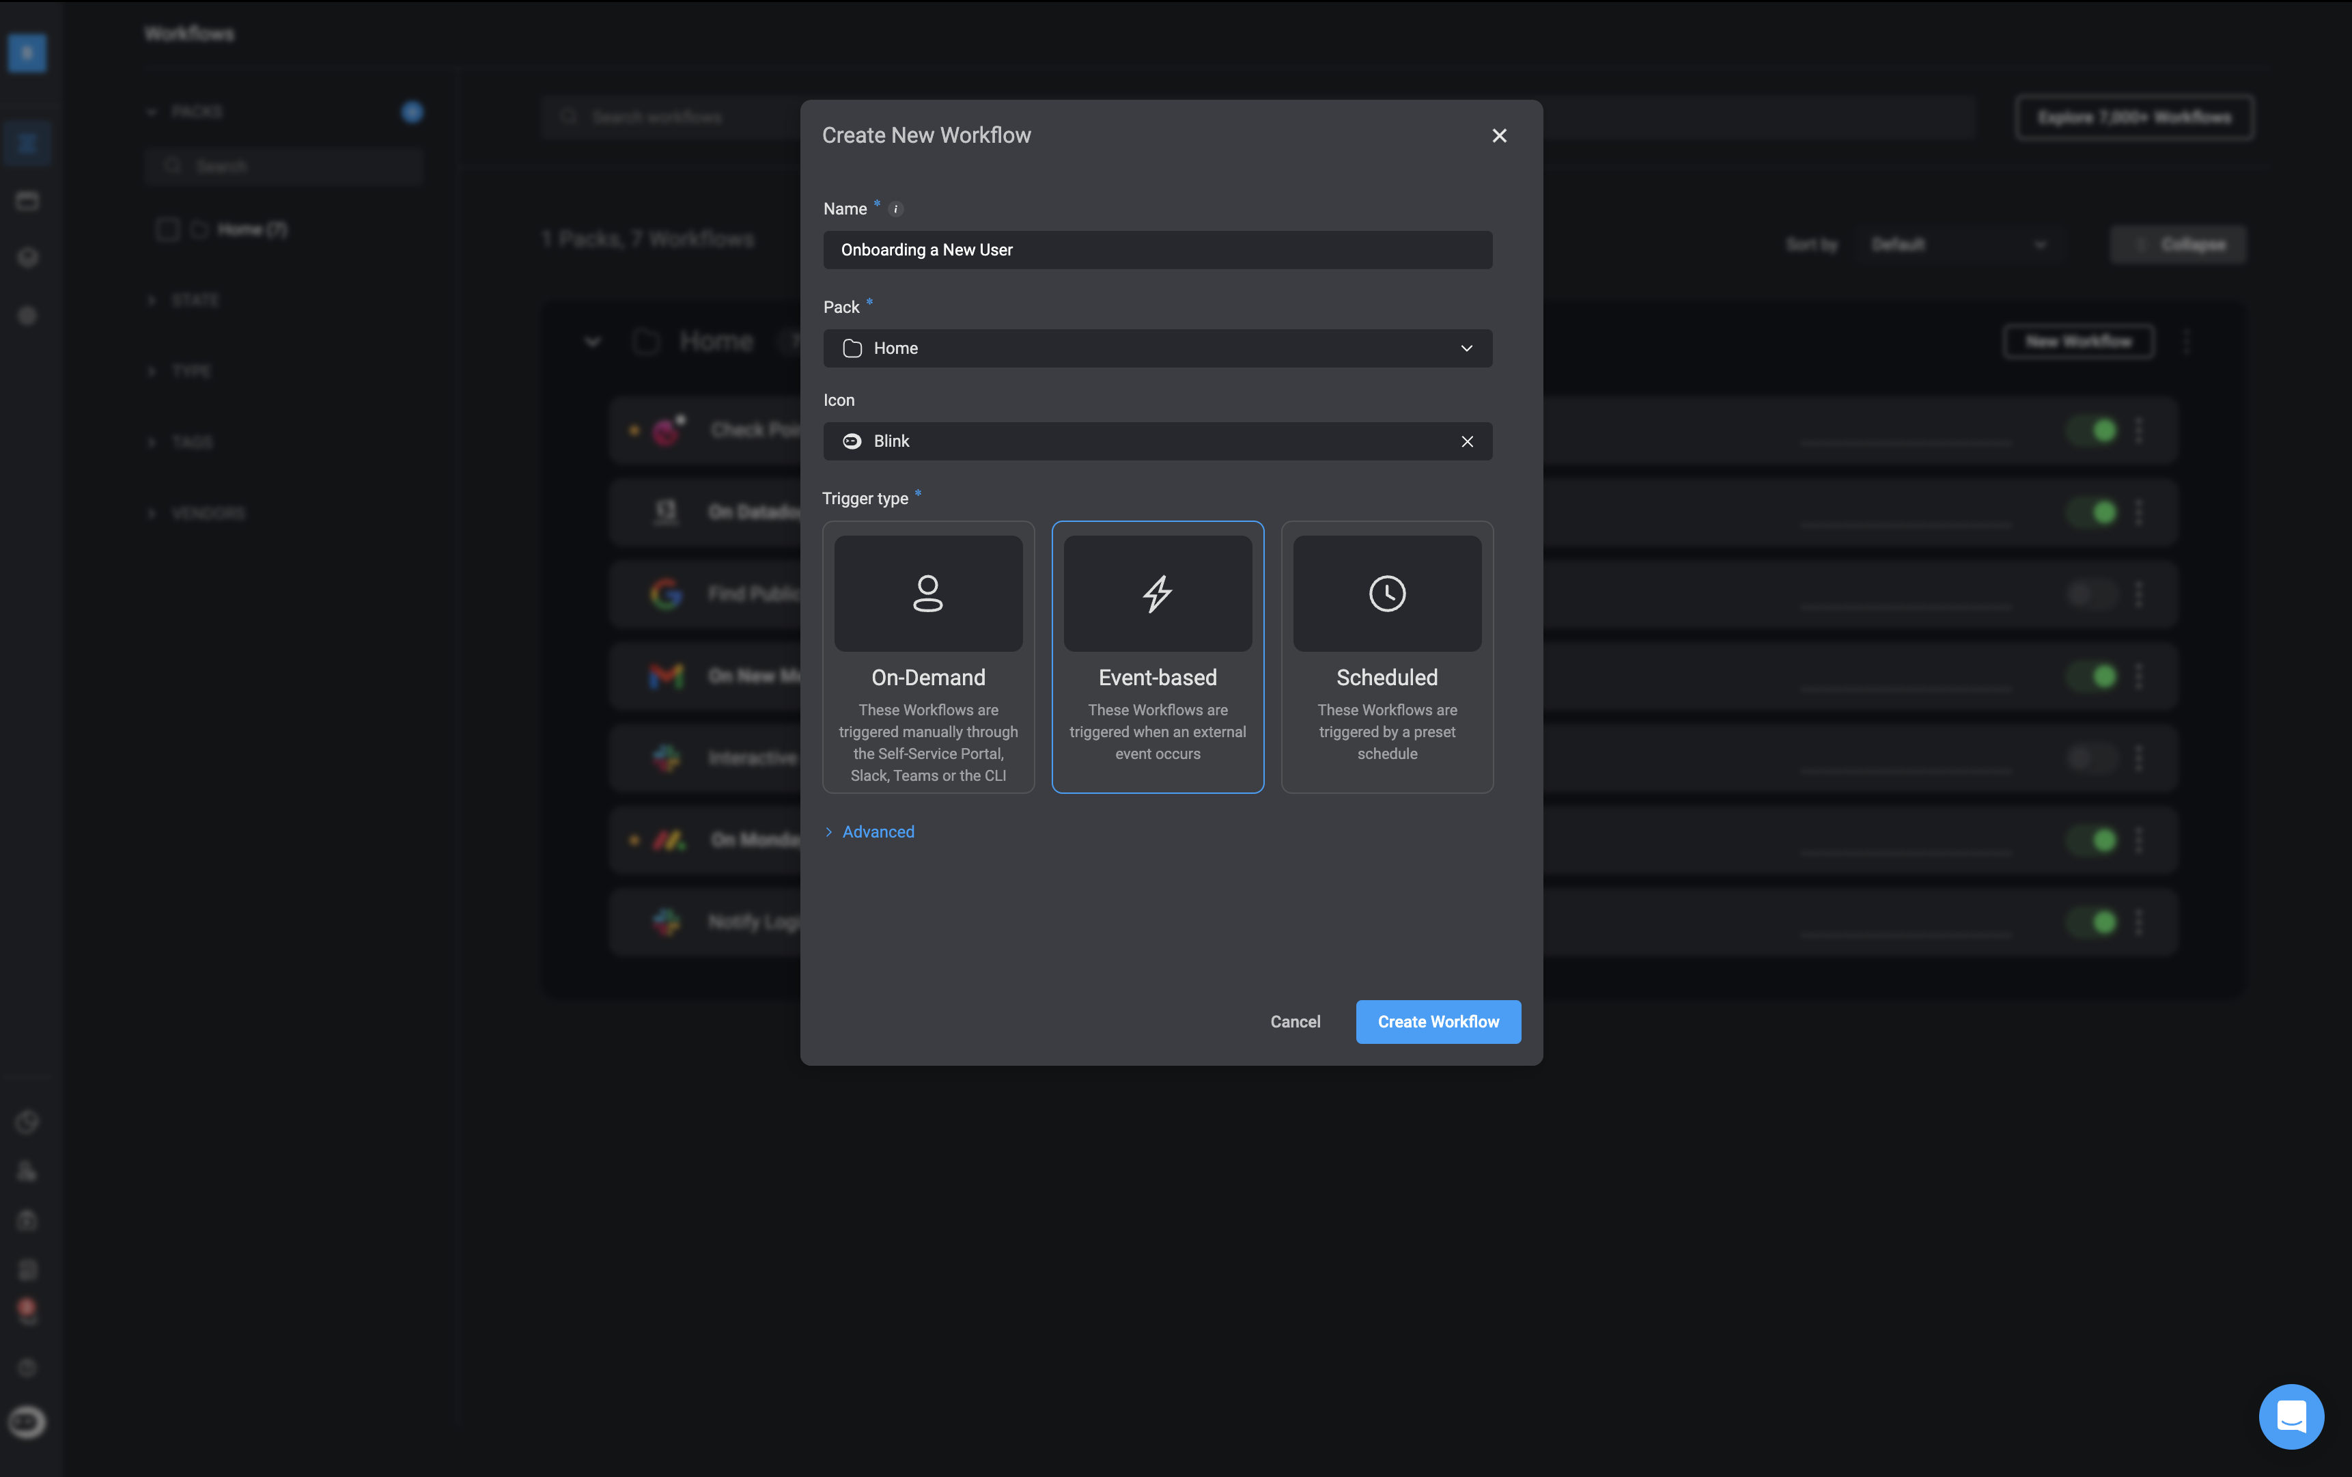The height and width of the screenshot is (1477, 2352).
Task: Collapse the Home pack group chevron
Action: pos(591,342)
